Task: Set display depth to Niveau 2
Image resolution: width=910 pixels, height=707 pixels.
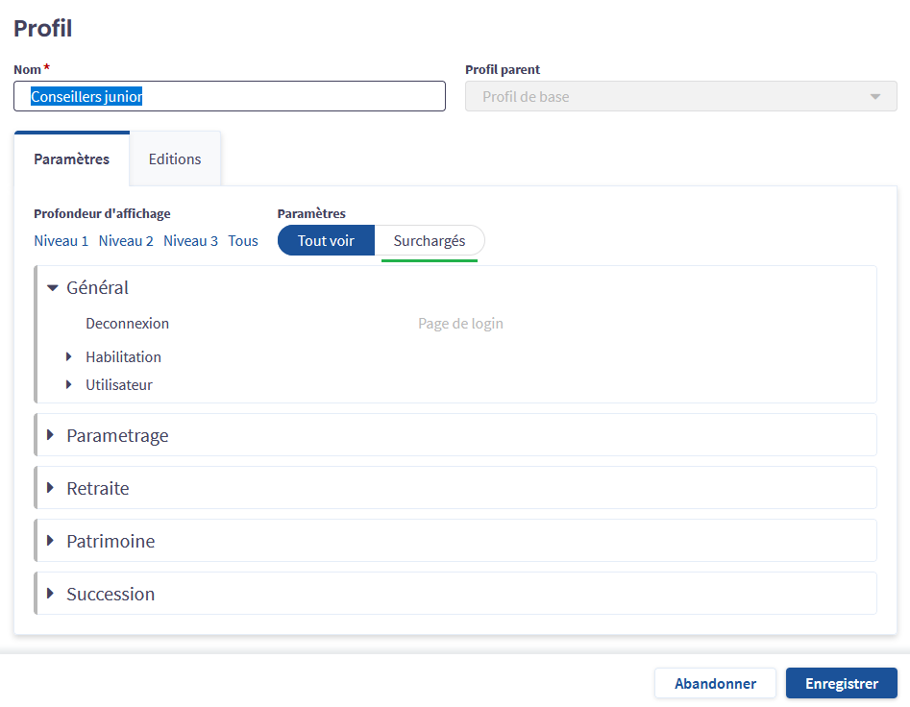Action: pyautogui.click(x=126, y=241)
